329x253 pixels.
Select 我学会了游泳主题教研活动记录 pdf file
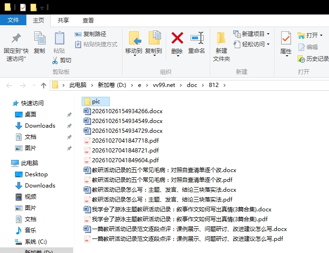point(176,219)
